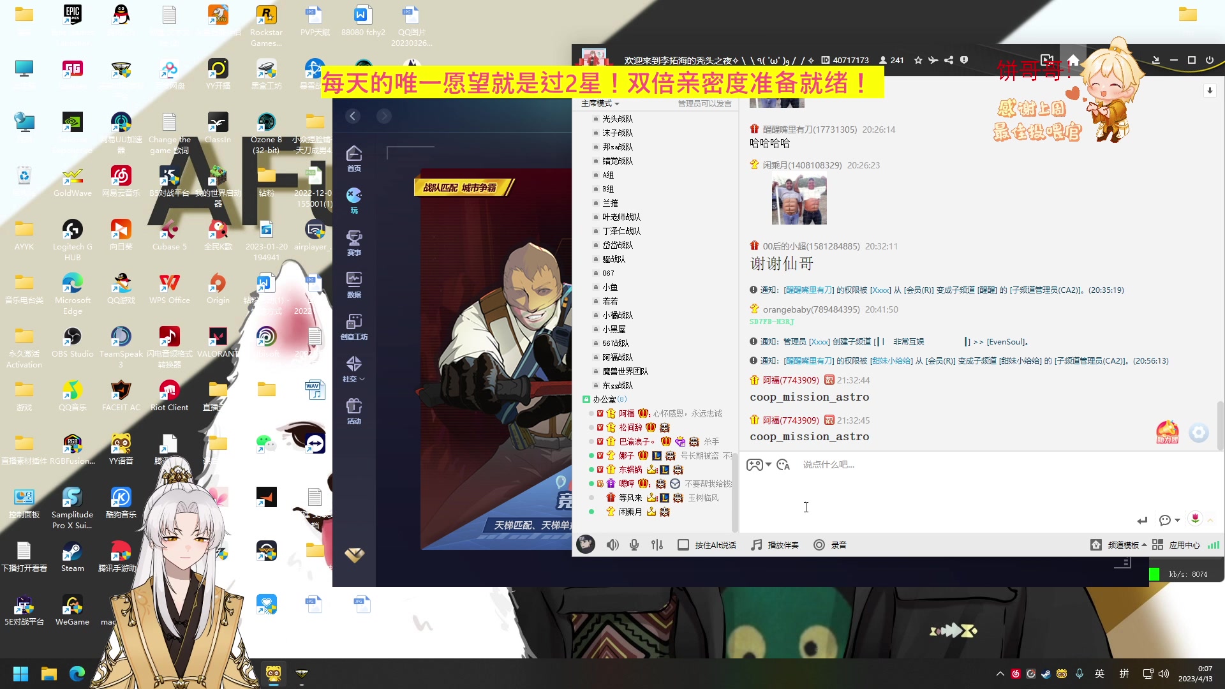Click the video/live icon in YY title bar
The height and width of the screenshot is (689, 1225).
[x=1046, y=60]
